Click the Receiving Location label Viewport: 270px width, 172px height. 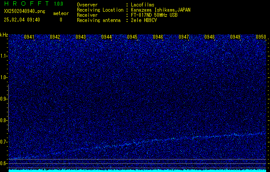100,10
